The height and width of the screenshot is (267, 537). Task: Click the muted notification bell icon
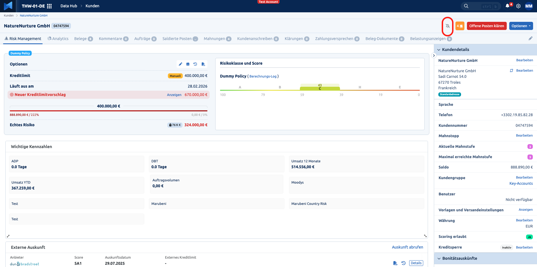pos(448,26)
